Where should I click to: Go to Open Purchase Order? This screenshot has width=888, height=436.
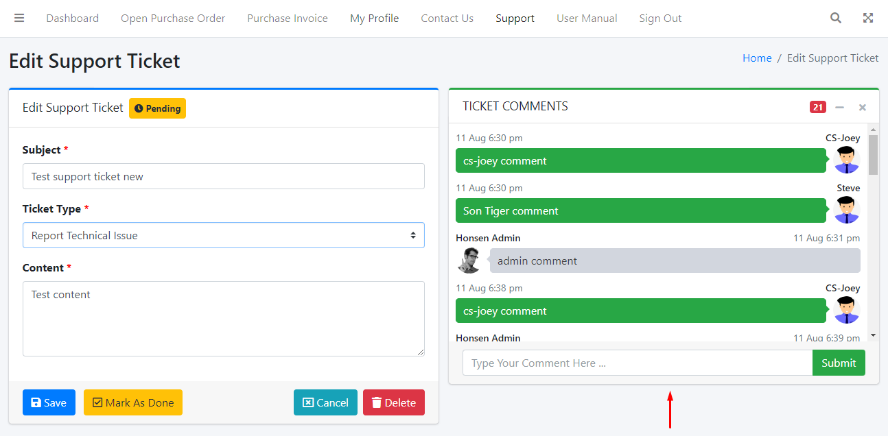pyautogui.click(x=173, y=19)
